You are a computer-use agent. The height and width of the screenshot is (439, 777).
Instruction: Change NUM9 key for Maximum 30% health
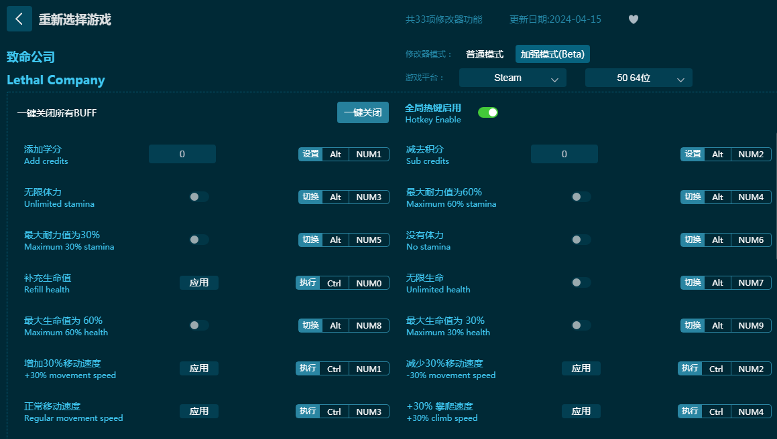[x=751, y=325]
